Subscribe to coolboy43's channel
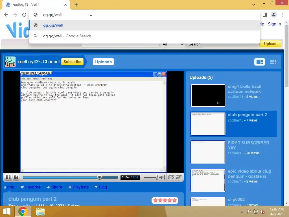The height and width of the screenshot is (217, 289). point(73,62)
